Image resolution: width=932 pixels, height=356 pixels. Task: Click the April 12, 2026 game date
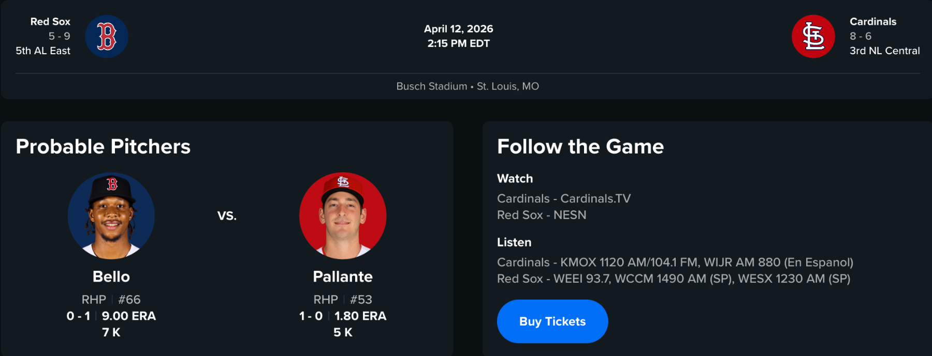(x=458, y=29)
